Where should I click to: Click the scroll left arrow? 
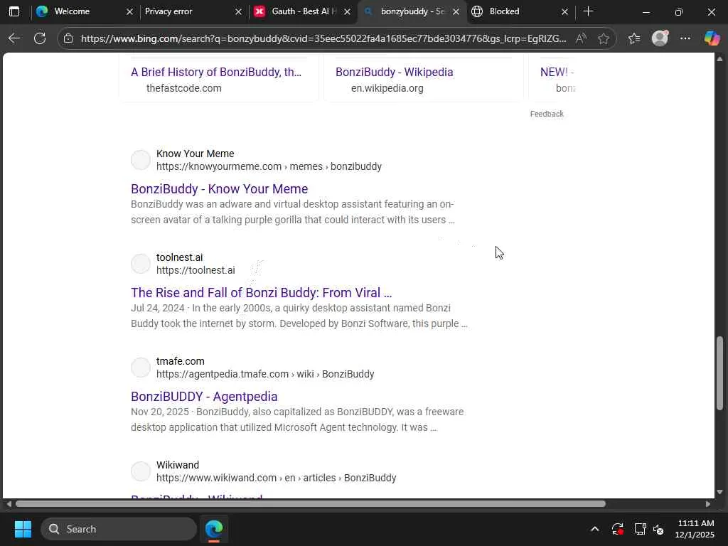point(9,504)
